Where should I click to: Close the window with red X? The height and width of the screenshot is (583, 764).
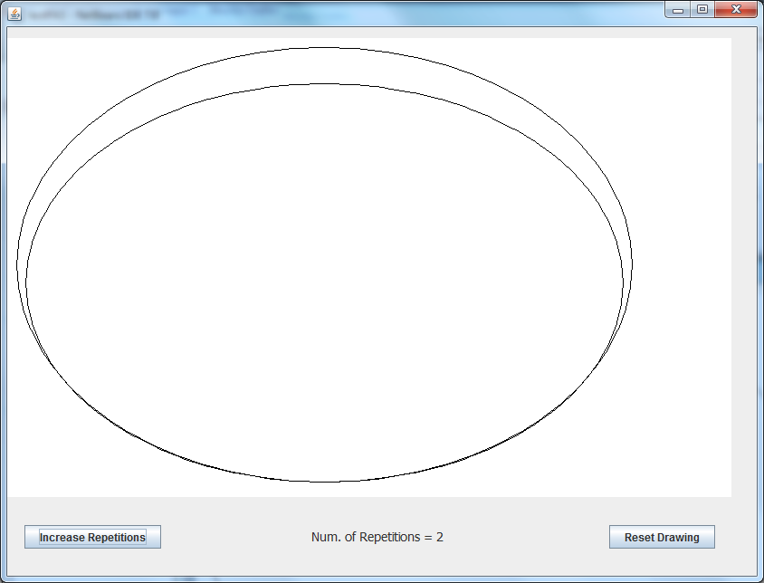(736, 9)
